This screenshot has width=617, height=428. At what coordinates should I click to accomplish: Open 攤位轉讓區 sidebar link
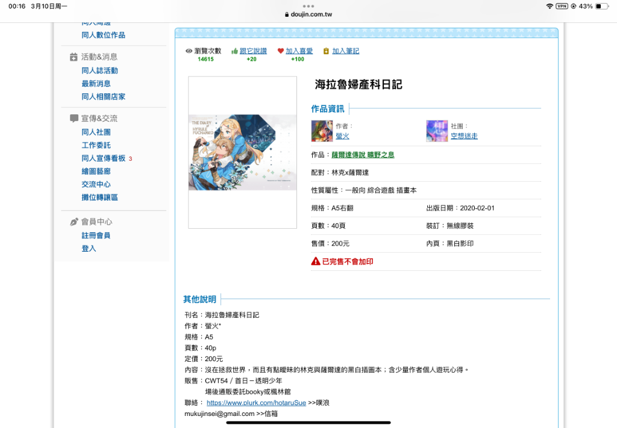point(99,197)
